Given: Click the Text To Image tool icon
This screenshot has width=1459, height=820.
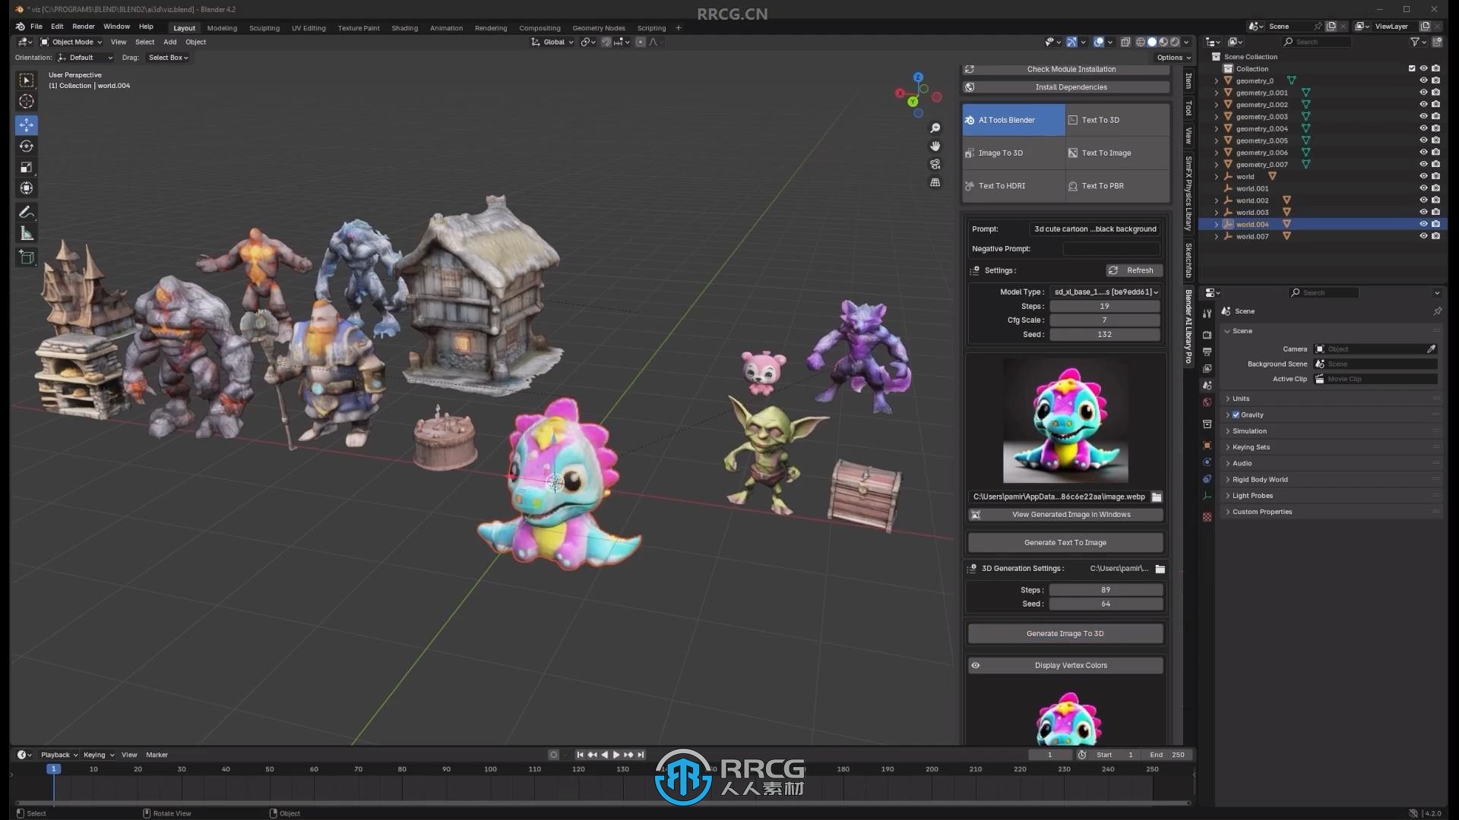Looking at the screenshot, I should [x=1074, y=152].
